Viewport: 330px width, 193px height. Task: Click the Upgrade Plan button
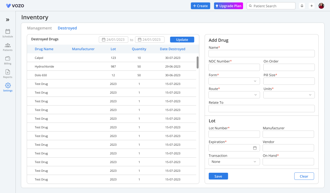[x=228, y=6]
